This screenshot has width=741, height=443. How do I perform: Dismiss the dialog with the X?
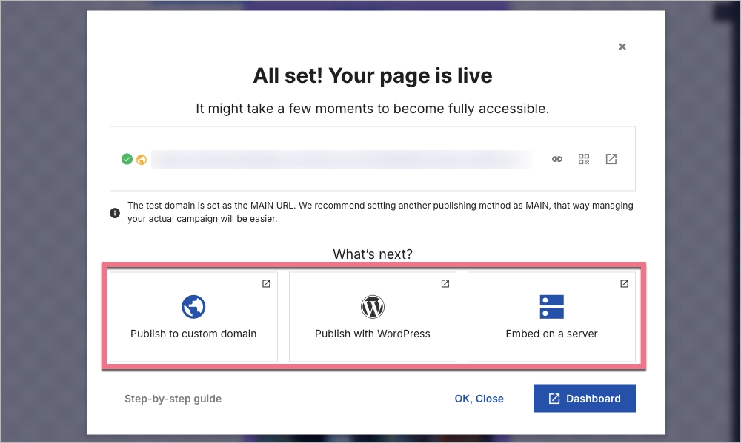622,46
